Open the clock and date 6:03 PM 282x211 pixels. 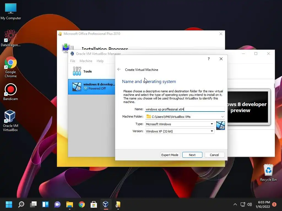point(263,204)
